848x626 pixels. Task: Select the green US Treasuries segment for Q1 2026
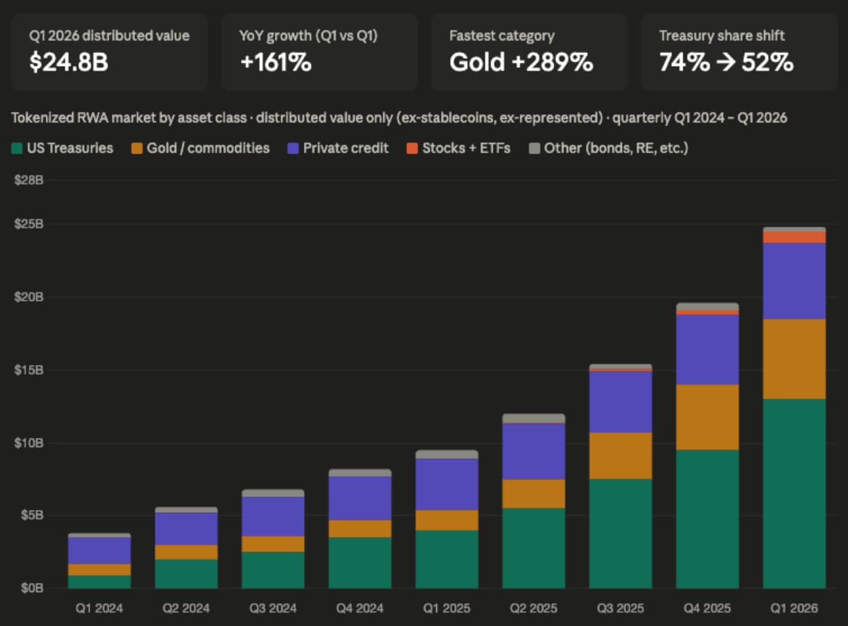click(x=794, y=494)
